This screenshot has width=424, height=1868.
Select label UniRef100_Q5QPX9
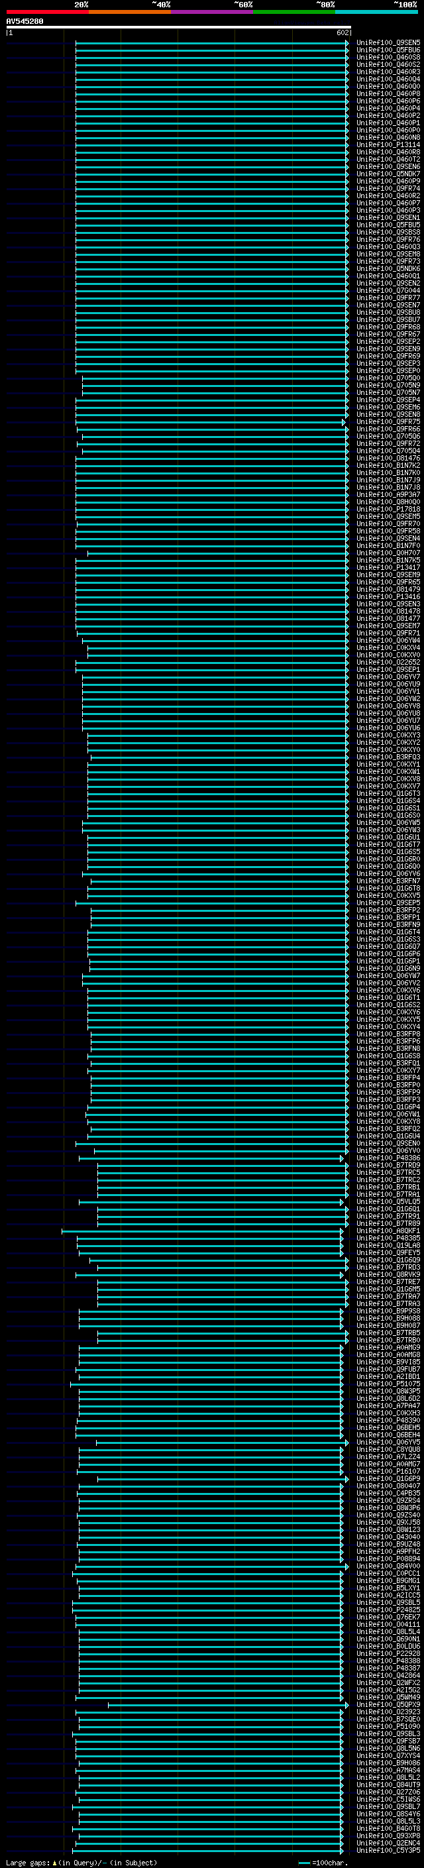388,1704
